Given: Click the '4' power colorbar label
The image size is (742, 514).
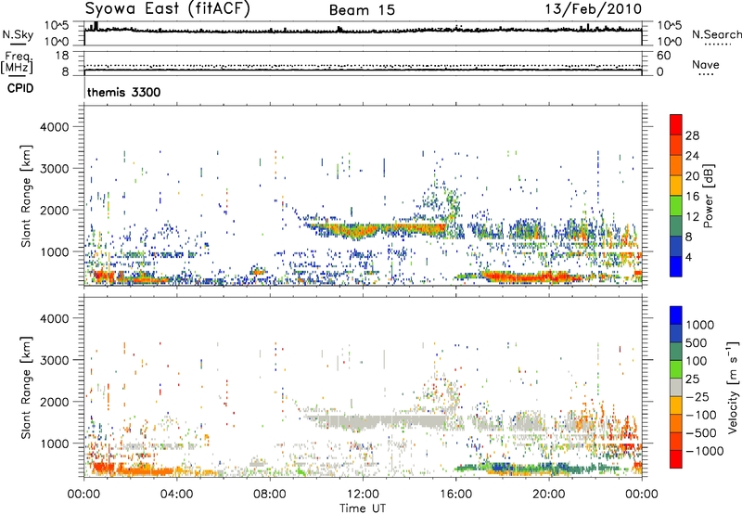Looking at the screenshot, I should click(688, 257).
